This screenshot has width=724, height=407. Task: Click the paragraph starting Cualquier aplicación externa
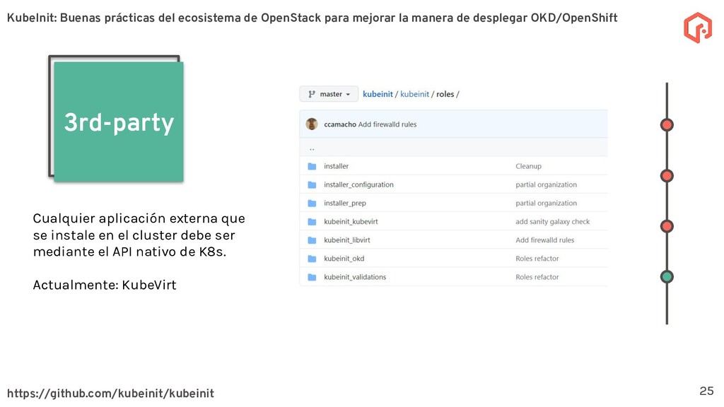coord(139,235)
